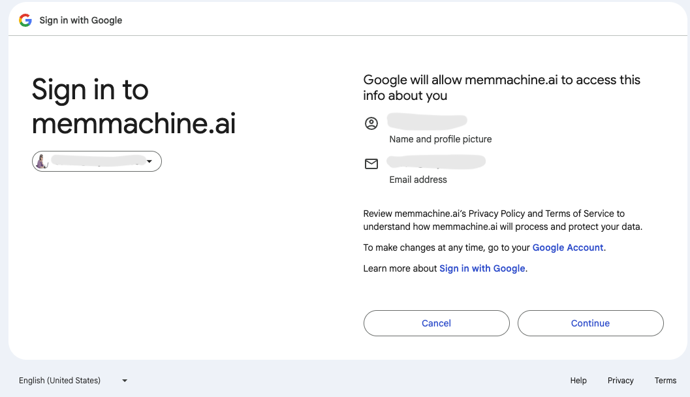The width and height of the screenshot is (690, 397).
Task: Click the Google "G" logo icon
Action: point(25,20)
